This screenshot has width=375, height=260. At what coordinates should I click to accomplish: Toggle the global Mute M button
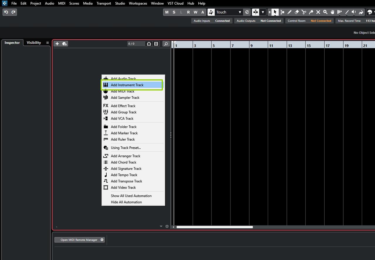click(x=167, y=12)
